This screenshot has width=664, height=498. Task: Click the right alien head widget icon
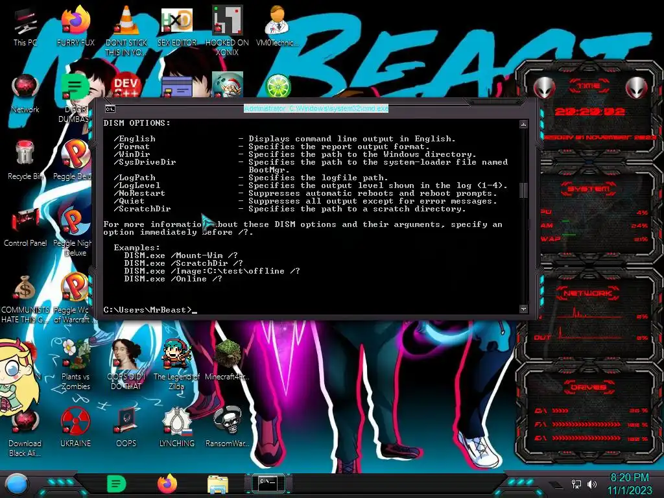tap(637, 88)
